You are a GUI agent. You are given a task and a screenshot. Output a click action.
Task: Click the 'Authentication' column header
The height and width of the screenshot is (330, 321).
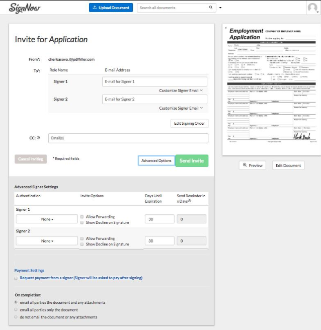pyautogui.click(x=28, y=196)
